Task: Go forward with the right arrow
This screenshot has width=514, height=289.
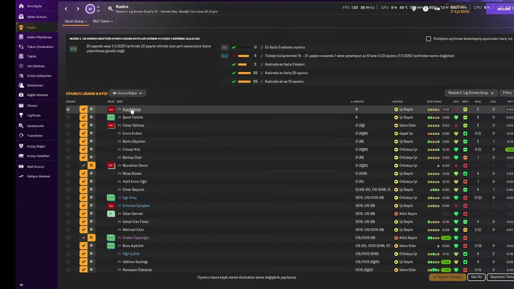Action: pyautogui.click(x=78, y=9)
